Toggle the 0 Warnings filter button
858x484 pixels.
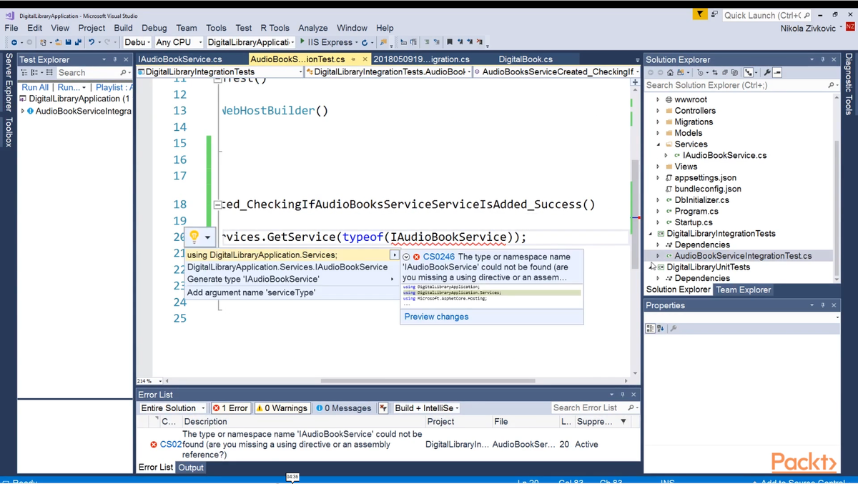[x=282, y=408]
